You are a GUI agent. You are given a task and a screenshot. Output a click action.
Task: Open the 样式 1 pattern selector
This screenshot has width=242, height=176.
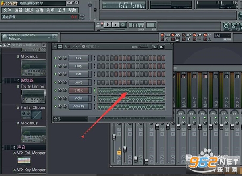click(x=90, y=46)
